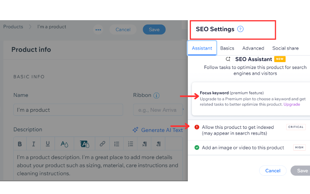
Task: Click the SEO Settings help icon
Action: click(x=240, y=29)
